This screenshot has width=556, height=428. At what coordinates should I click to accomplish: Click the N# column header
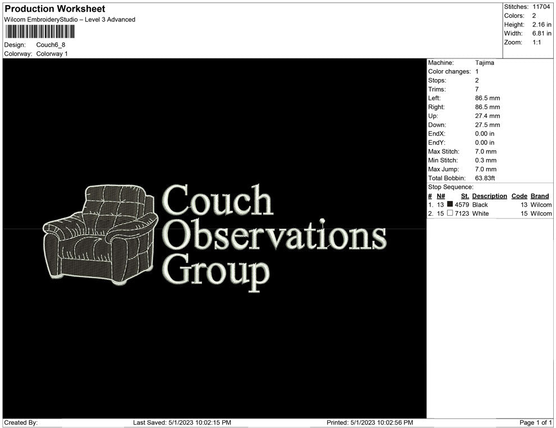pyautogui.click(x=441, y=196)
